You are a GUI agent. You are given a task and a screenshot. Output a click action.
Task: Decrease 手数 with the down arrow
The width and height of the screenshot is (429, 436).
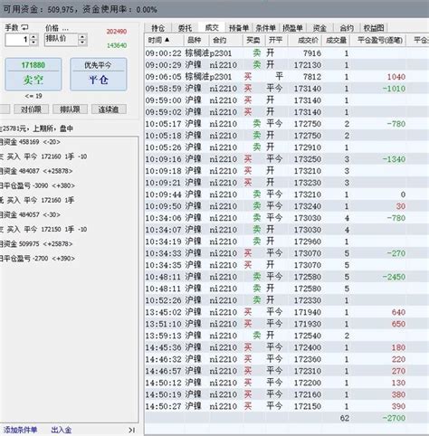pyautogui.click(x=33, y=43)
